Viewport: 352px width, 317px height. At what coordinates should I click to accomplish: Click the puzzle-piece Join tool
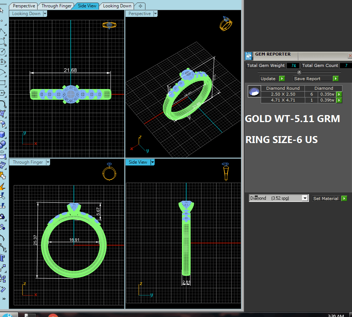pos(3,175)
